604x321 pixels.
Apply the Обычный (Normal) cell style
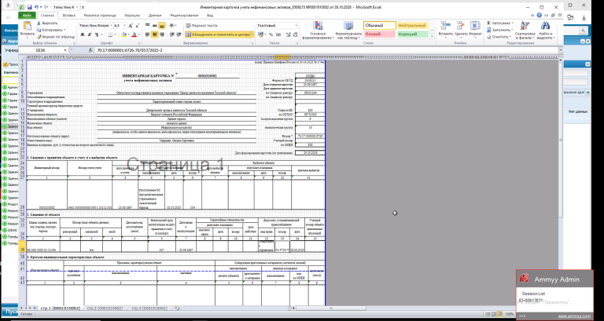(379, 25)
